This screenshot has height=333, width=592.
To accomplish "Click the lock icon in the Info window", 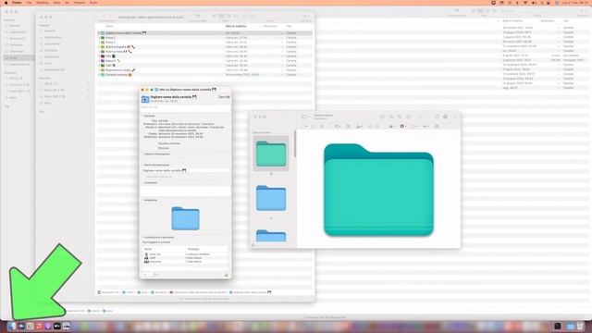I will 227,275.
